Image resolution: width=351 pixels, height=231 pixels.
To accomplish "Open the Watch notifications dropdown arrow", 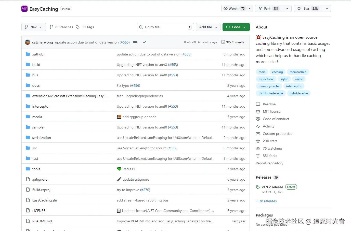I will point(250,8).
